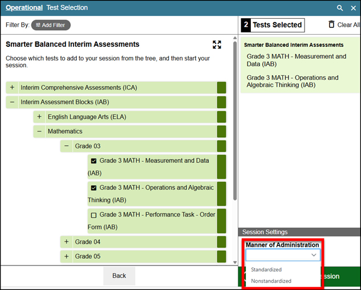Open the Manner of Administration dropdown
The width and height of the screenshot is (361, 290).
283,255
